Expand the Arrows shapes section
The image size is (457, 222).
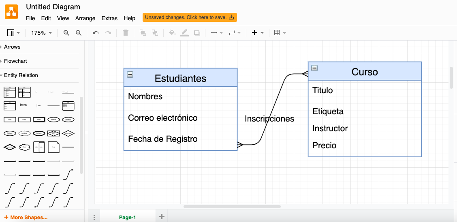[12, 47]
